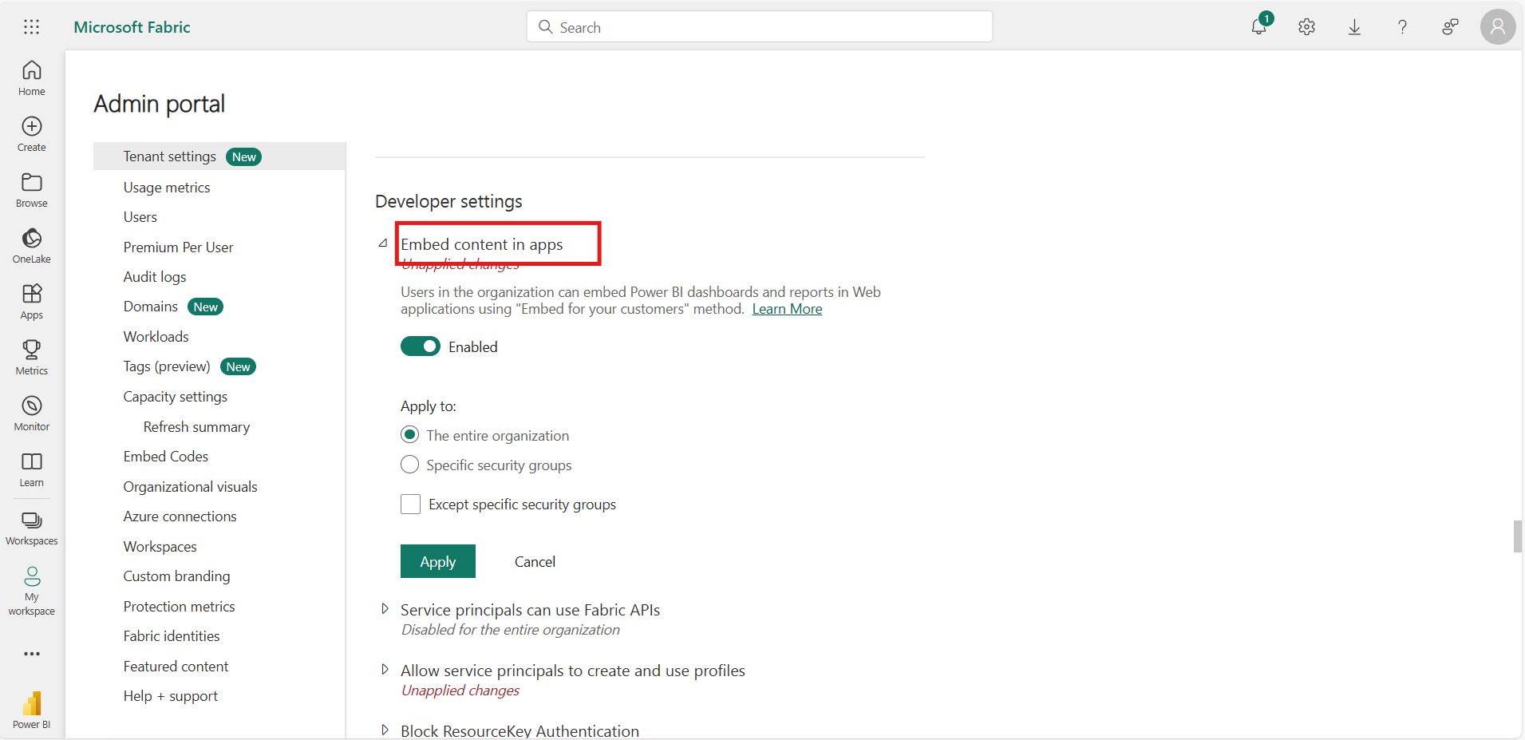
Task: Toggle off the Enabled switch
Action: (x=420, y=346)
